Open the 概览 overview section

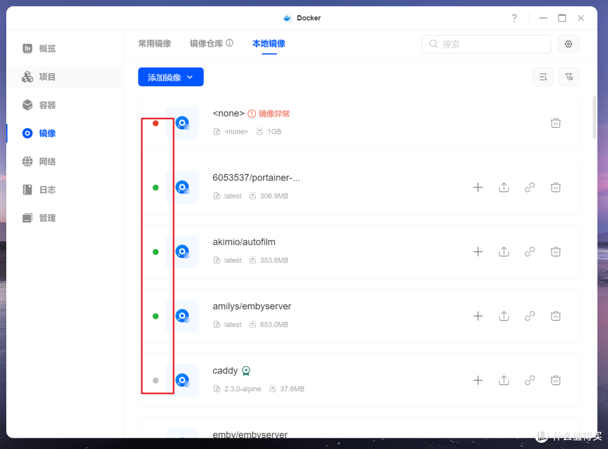[x=39, y=48]
